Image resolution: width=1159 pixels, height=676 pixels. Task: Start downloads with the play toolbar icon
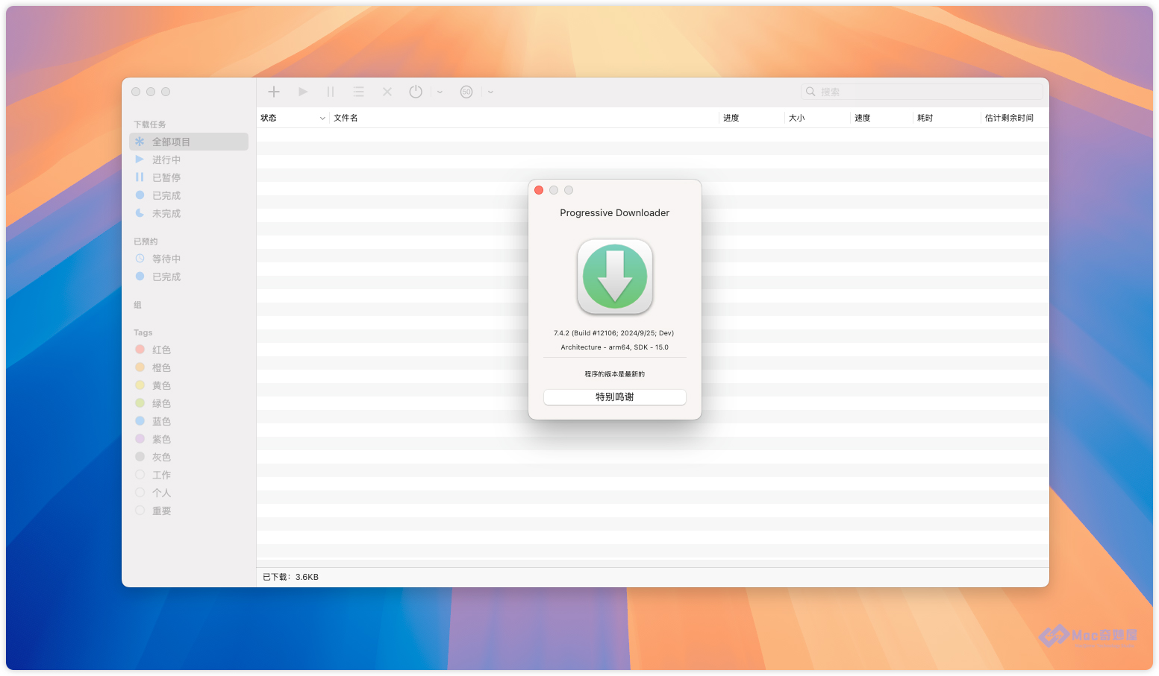pos(303,92)
